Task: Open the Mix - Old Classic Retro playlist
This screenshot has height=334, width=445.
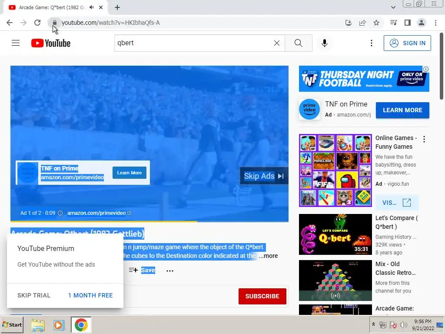Action: click(335, 281)
